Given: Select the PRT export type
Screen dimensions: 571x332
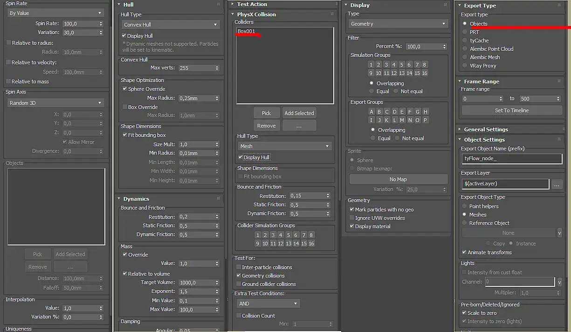Looking at the screenshot, I should (x=465, y=32).
